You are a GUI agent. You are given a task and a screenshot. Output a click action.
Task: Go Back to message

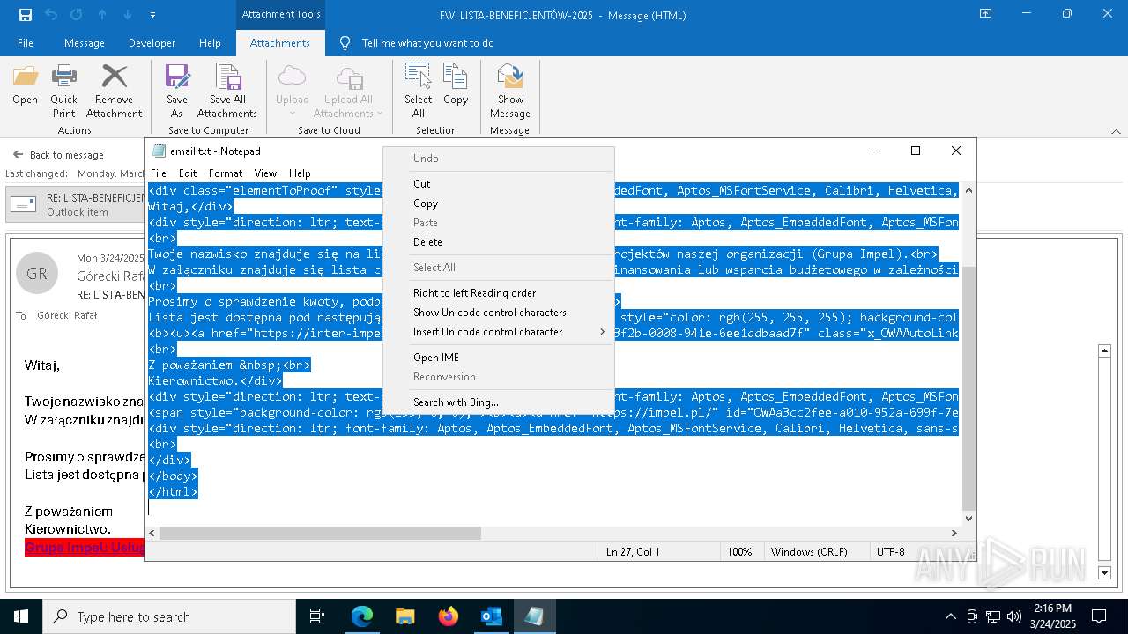(58, 155)
